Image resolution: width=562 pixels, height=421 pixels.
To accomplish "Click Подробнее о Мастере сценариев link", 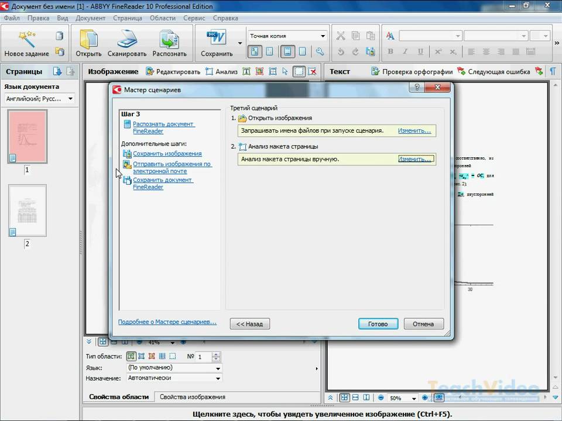I will click(167, 322).
